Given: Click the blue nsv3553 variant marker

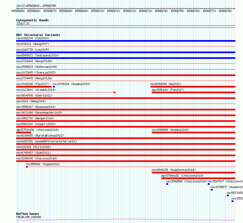Looking at the screenshot, I should click(x=232, y=201).
